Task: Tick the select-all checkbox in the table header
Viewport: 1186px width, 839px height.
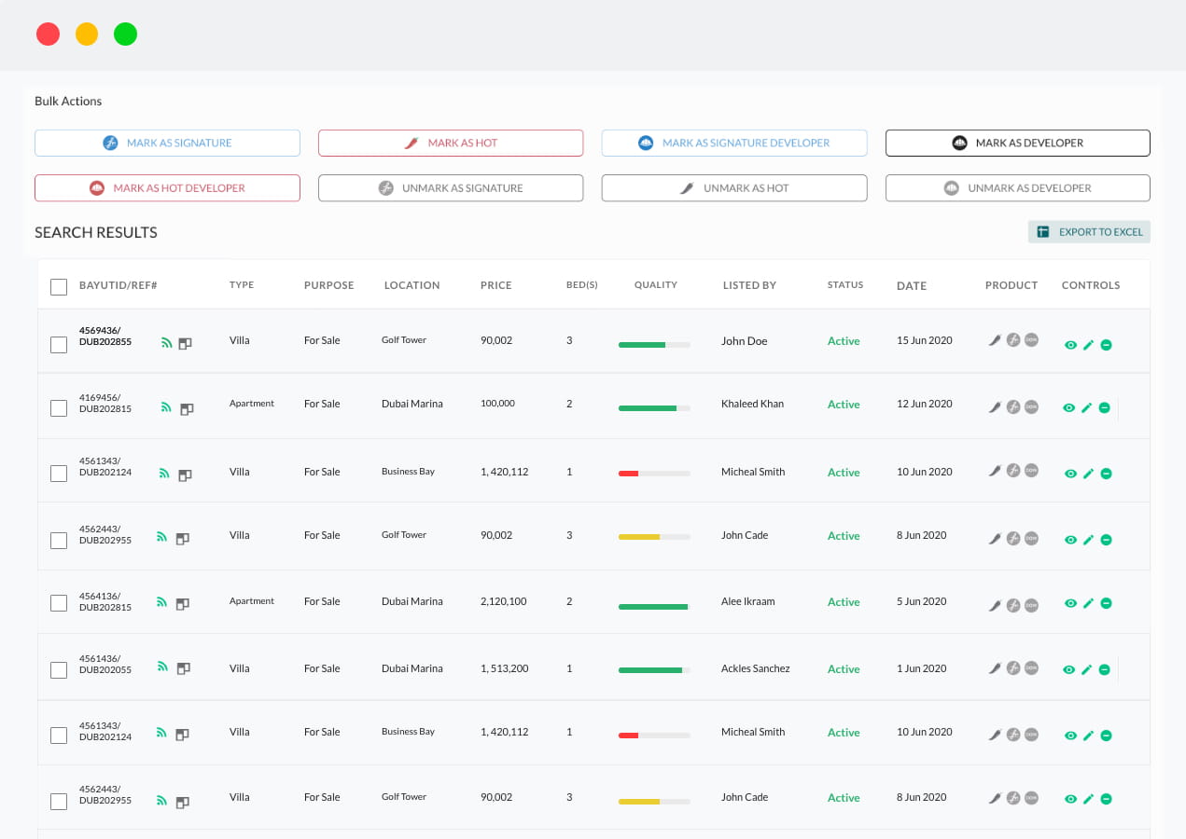Action: pos(59,287)
